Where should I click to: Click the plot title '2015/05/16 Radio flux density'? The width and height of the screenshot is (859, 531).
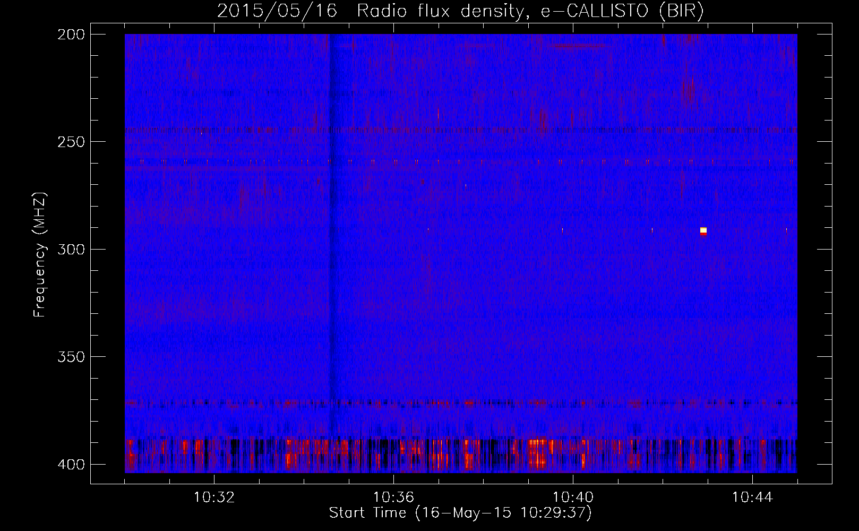tap(461, 11)
